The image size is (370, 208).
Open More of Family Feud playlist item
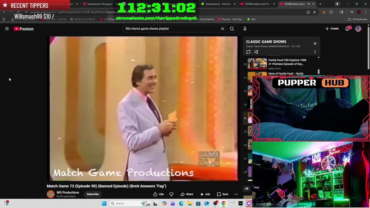point(286,74)
